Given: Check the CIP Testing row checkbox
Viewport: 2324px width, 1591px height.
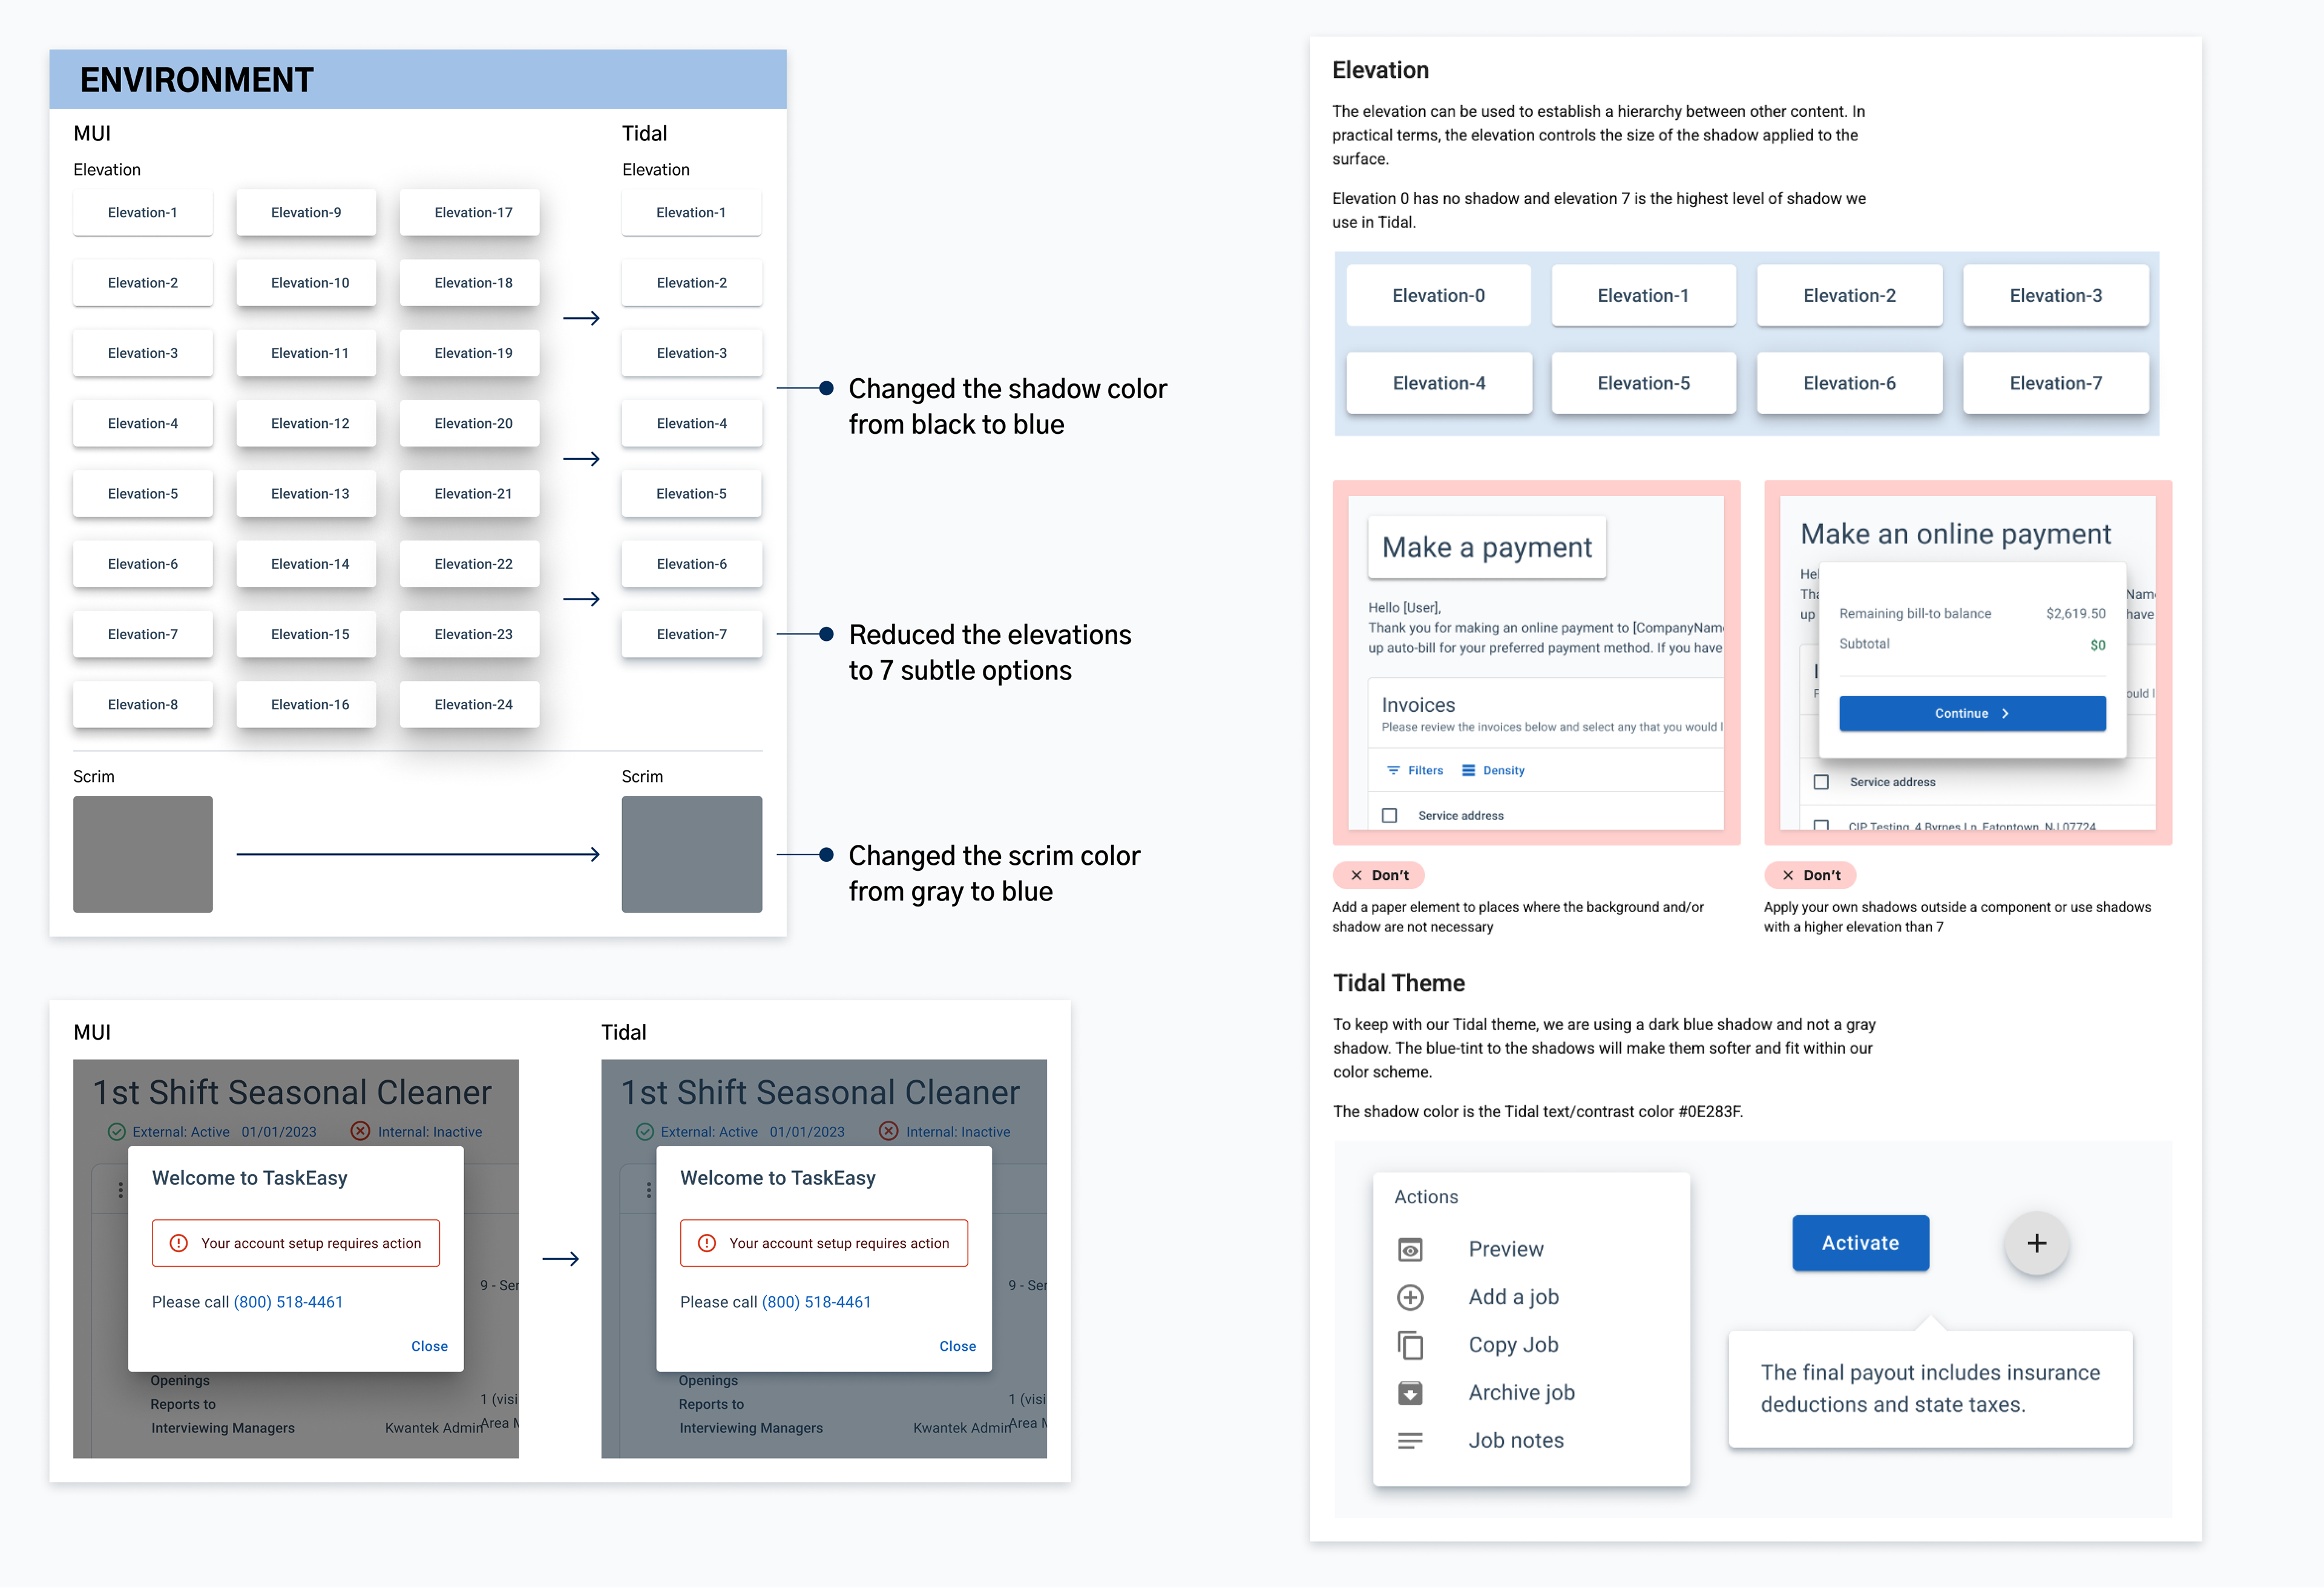Looking at the screenshot, I should point(1821,826).
